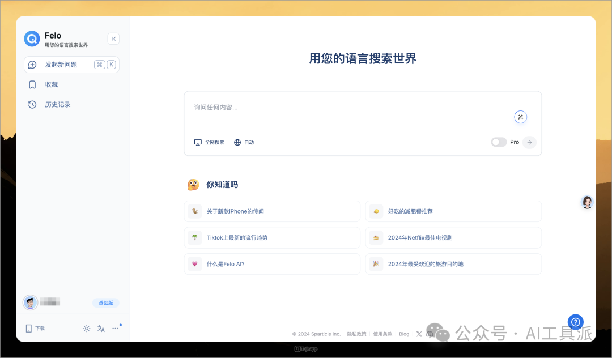Click the floating assistant avatar on the right edge
The height and width of the screenshot is (358, 612).
[x=587, y=202]
